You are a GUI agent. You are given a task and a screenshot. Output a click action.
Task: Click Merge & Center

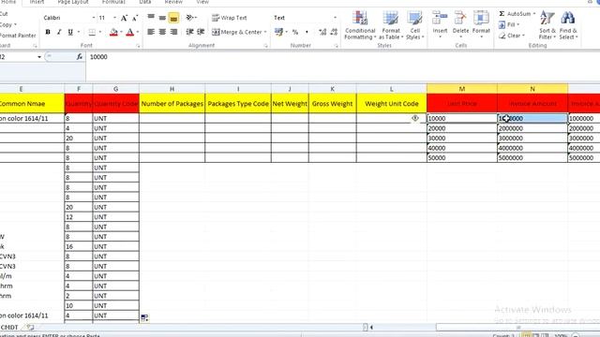236,32
